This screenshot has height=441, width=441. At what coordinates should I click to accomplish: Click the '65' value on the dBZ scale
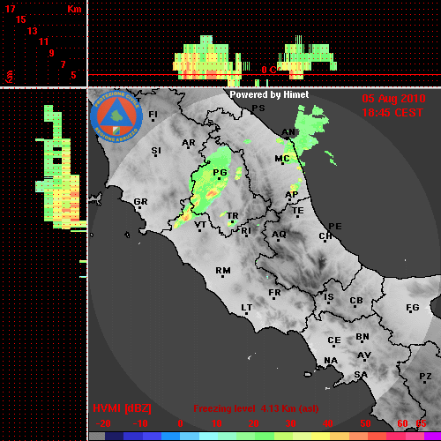pos(421,423)
